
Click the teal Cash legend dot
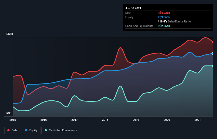pos(46,130)
